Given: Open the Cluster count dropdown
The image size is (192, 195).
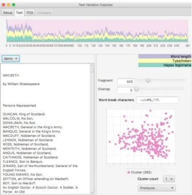Looking at the screenshot, I should point(169,179).
